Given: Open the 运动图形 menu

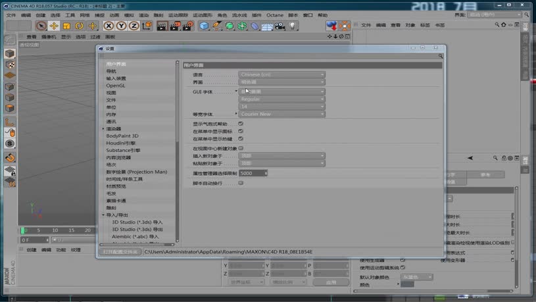Looking at the screenshot, I should 203,15.
